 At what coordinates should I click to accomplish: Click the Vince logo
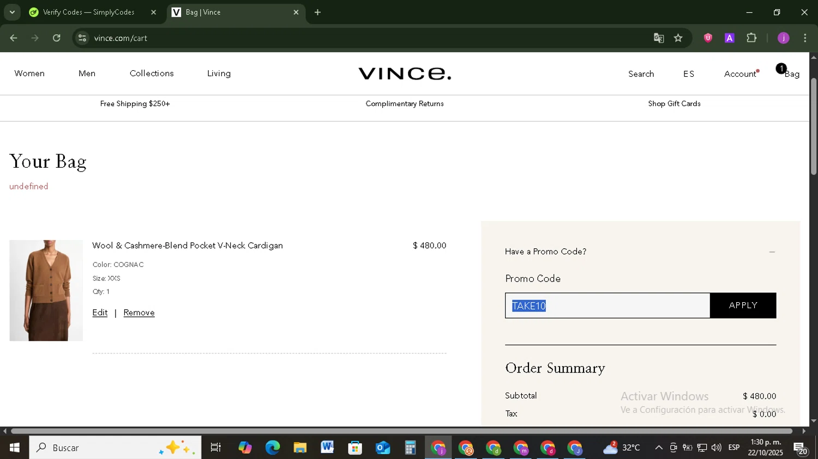click(405, 74)
